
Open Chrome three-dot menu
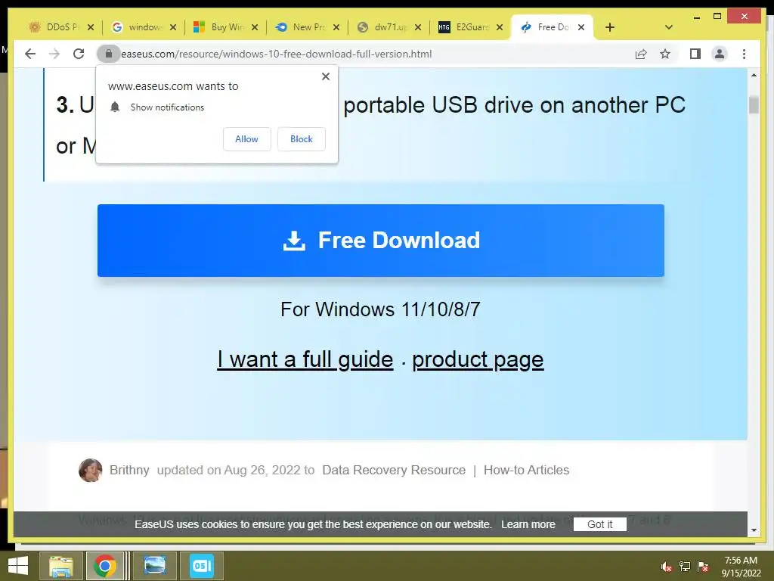click(x=744, y=54)
